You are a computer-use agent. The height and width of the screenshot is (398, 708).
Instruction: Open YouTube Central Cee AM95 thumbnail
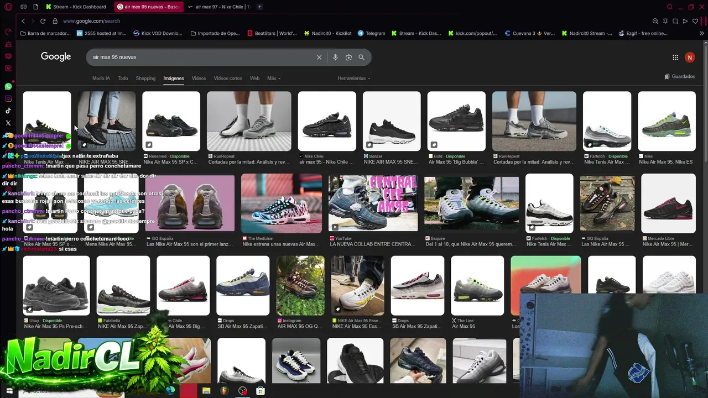[x=373, y=203]
